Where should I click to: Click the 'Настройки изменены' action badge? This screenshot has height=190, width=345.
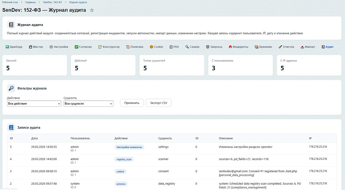click(x=129, y=147)
